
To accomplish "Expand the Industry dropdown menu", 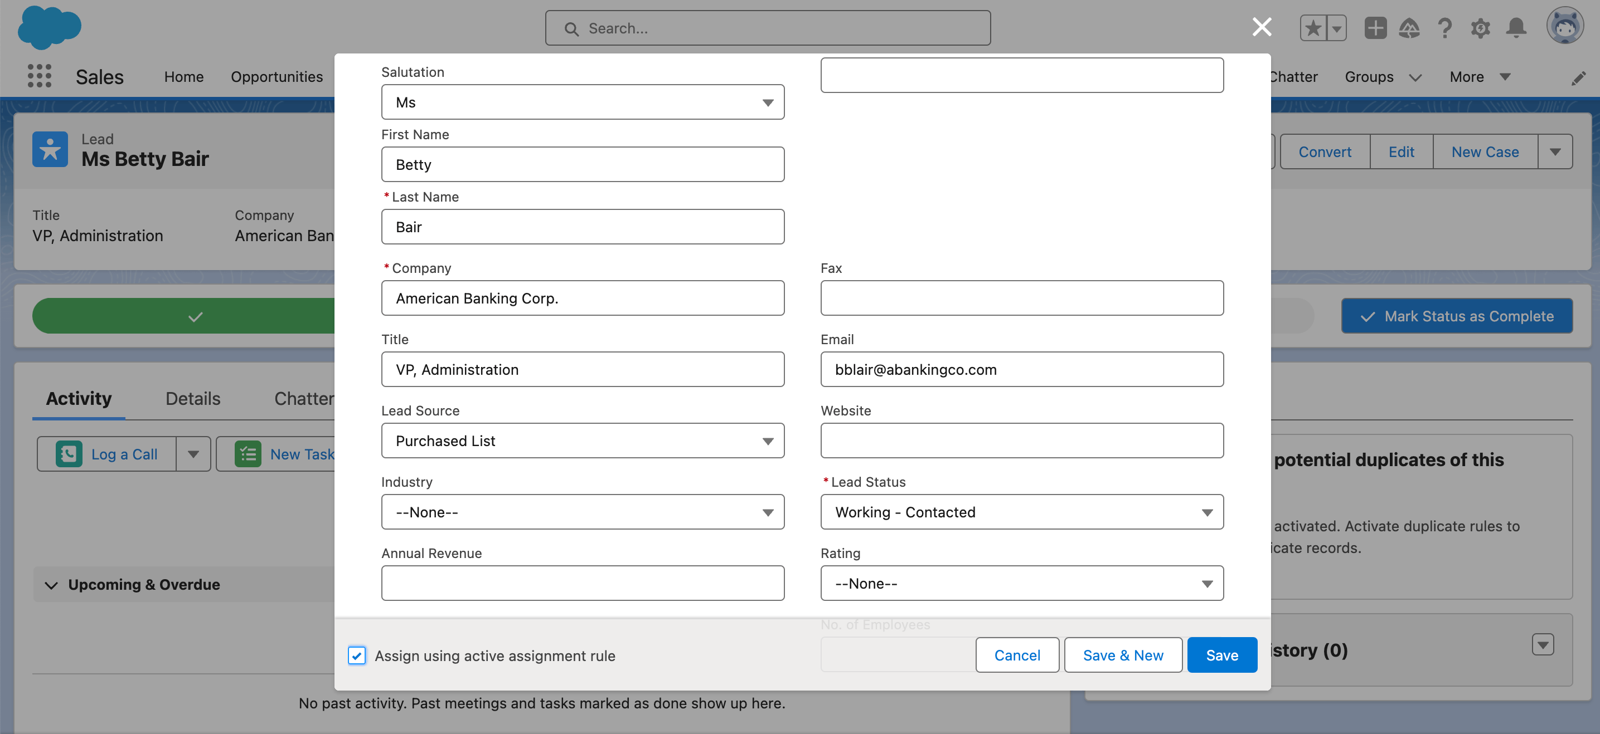I will (x=581, y=512).
